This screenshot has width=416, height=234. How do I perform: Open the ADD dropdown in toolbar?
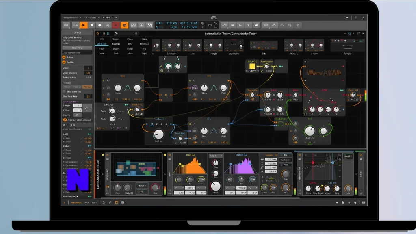pos(224,25)
